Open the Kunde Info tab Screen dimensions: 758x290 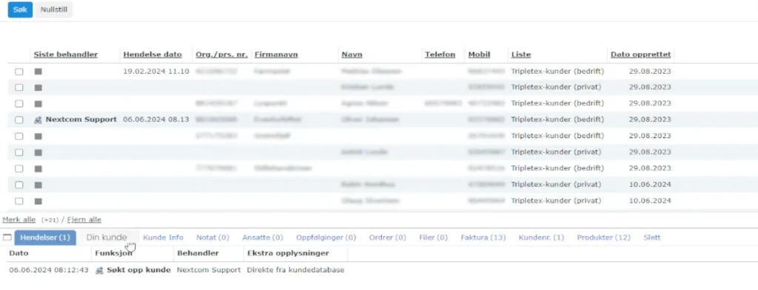pyautogui.click(x=164, y=238)
